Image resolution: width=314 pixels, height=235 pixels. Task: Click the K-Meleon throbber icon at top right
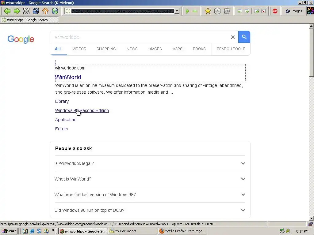pyautogui.click(x=310, y=11)
